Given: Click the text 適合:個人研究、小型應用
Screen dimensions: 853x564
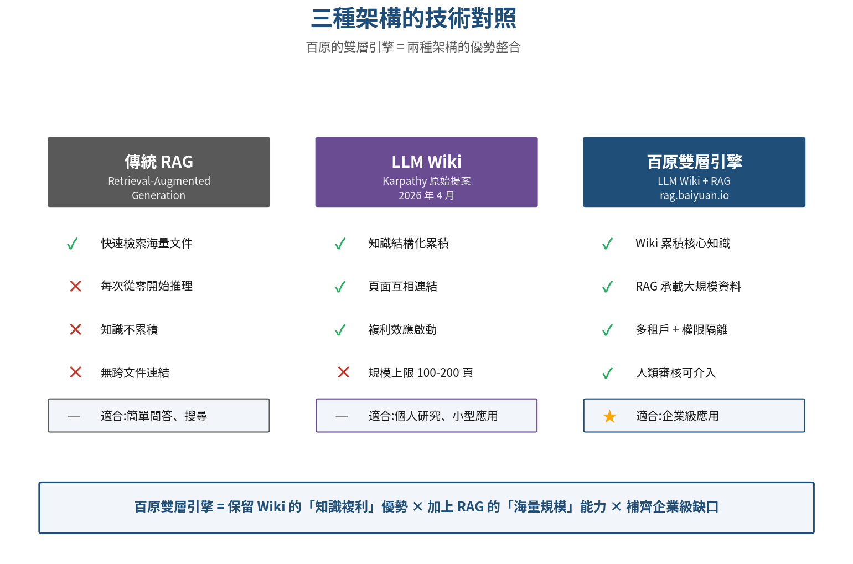Looking at the screenshot, I should [x=433, y=416].
